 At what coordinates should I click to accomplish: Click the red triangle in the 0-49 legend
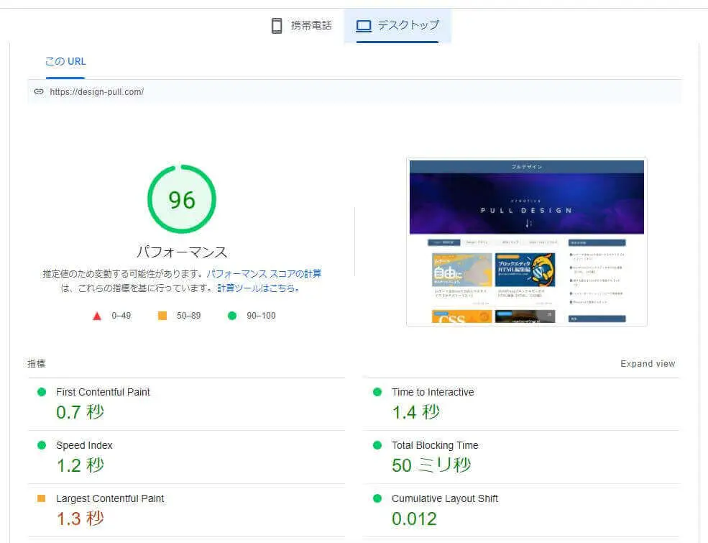pyautogui.click(x=97, y=315)
